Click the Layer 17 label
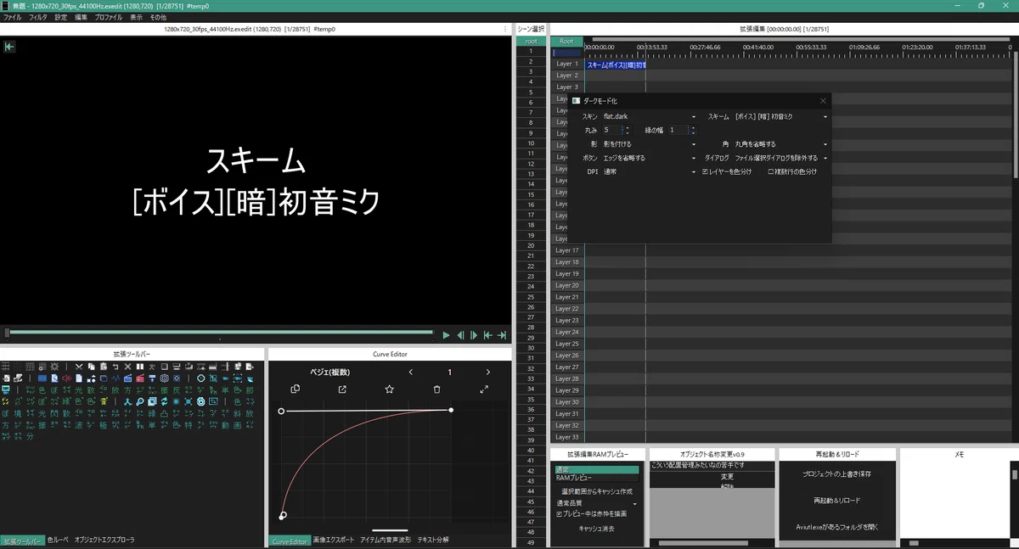 pyautogui.click(x=566, y=250)
